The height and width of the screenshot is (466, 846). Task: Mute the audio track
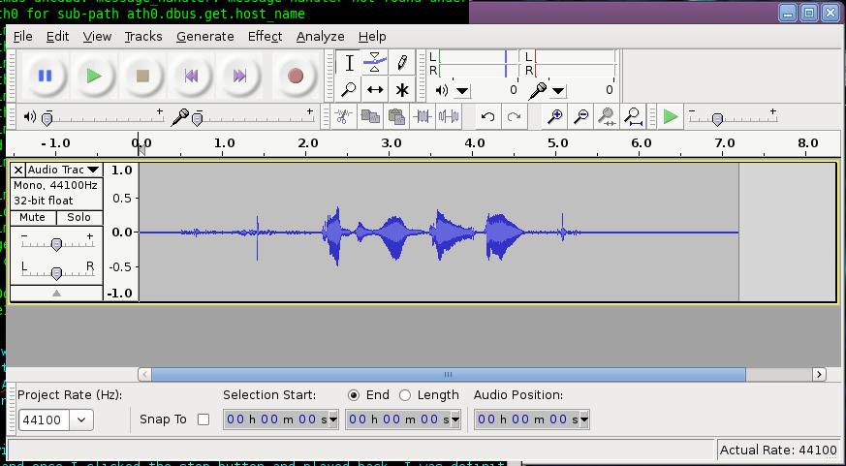click(x=33, y=218)
